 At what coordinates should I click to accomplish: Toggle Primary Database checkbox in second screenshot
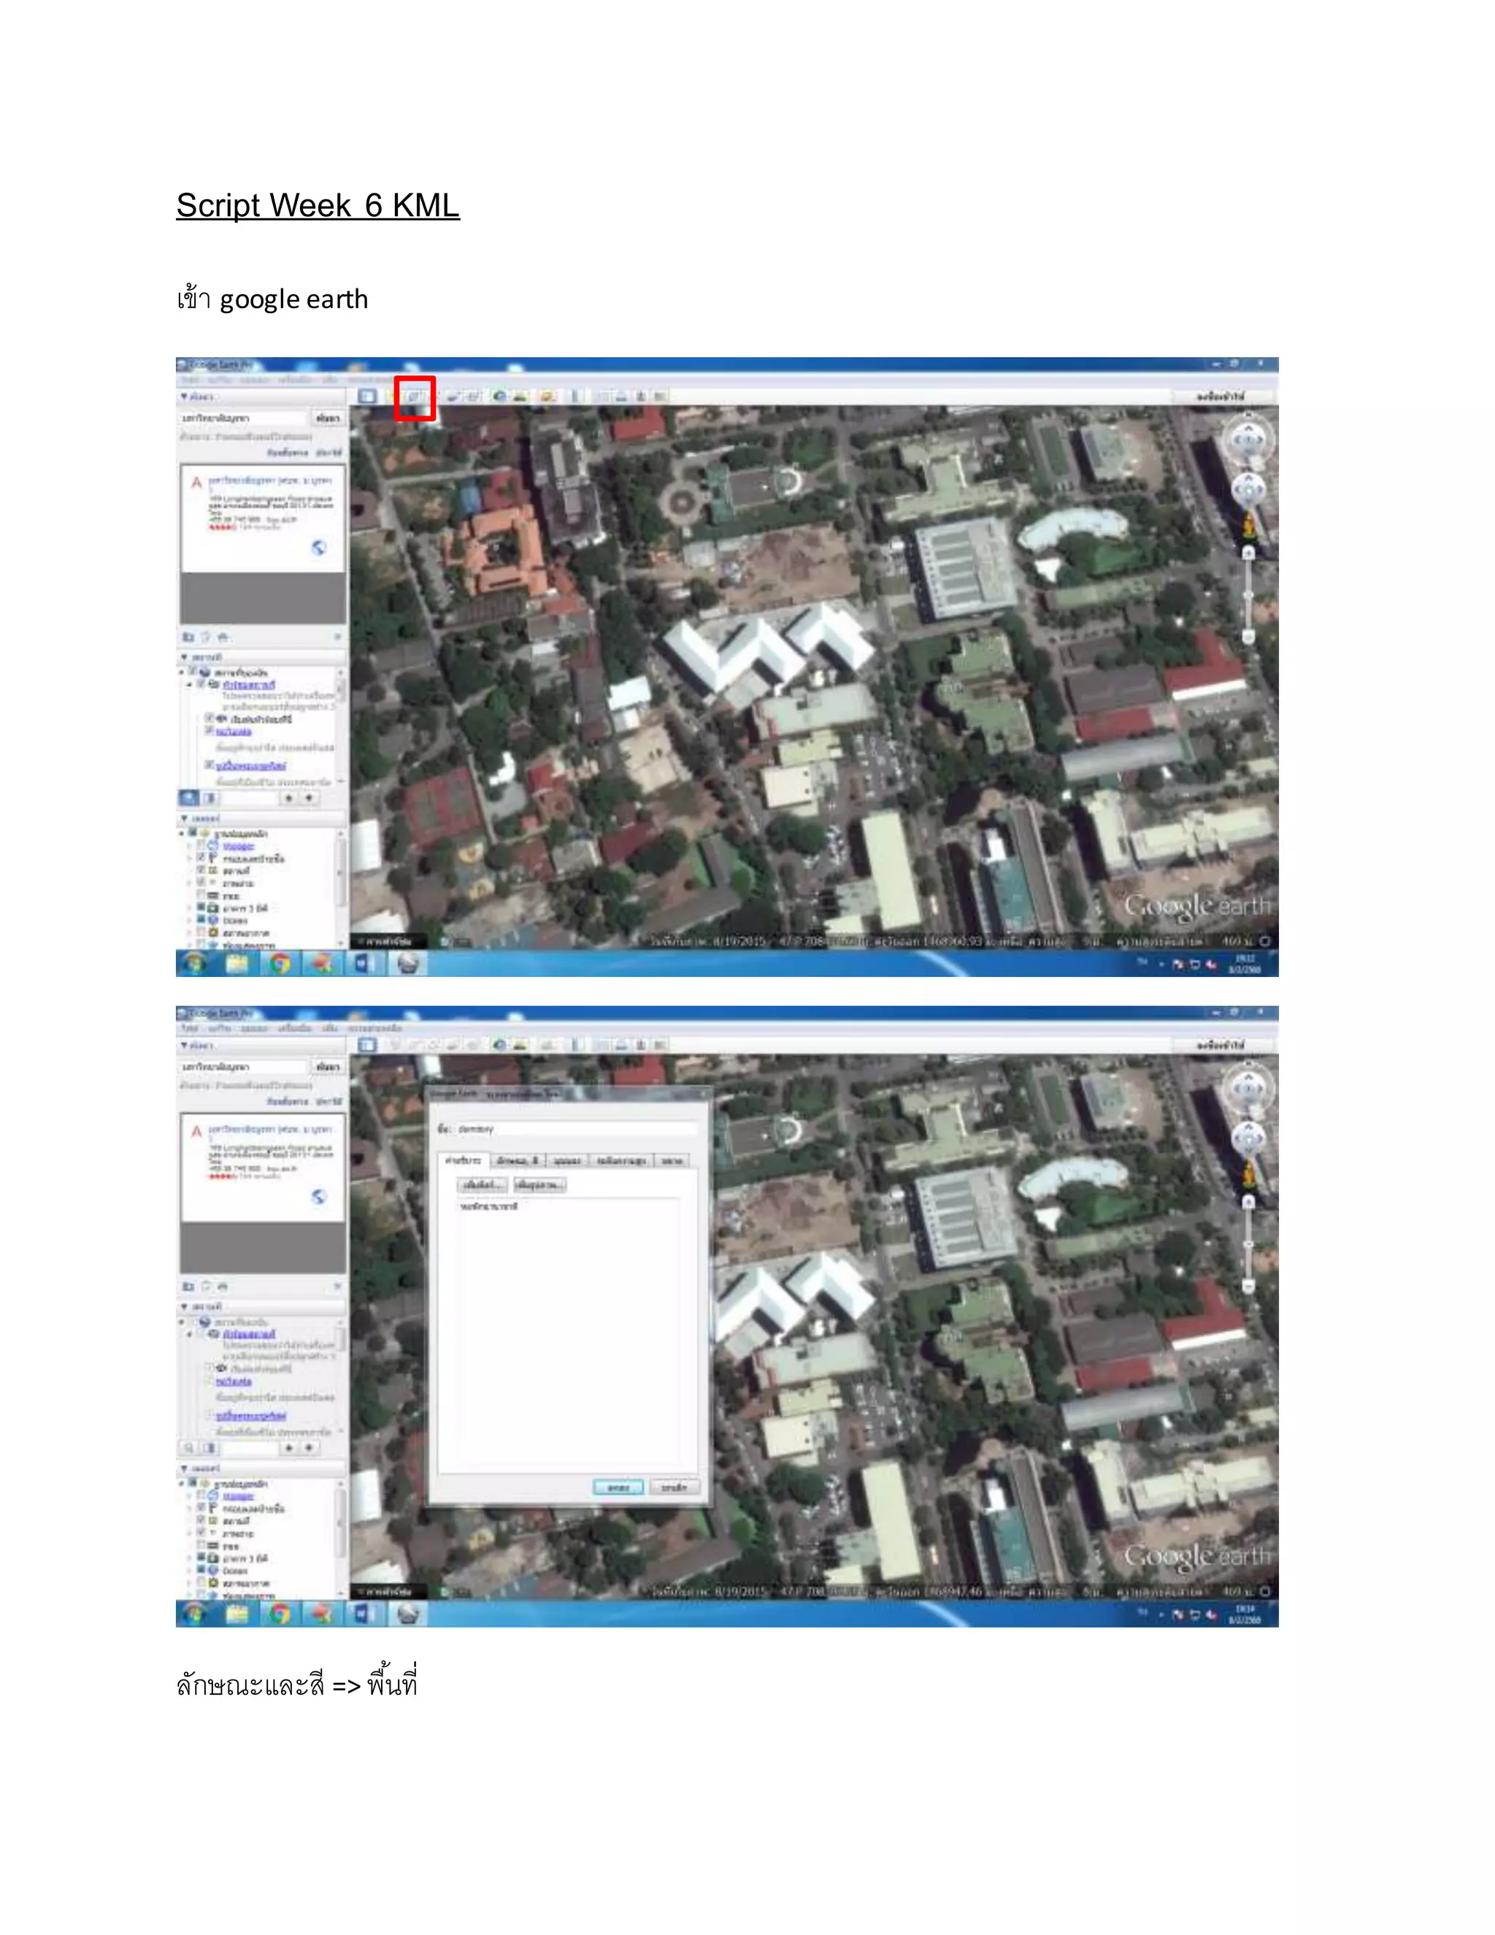coord(192,1482)
